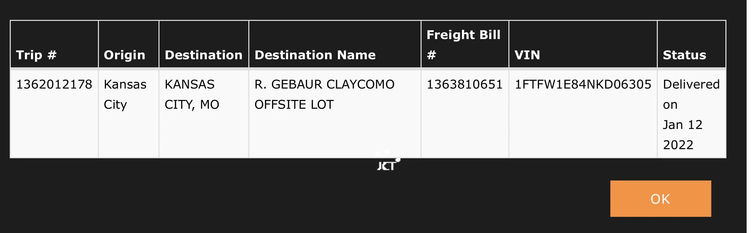Click the year 2022 in Status cell

(x=678, y=145)
